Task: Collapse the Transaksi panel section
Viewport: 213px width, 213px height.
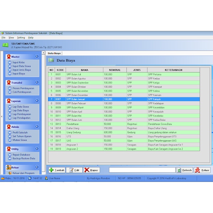Action: 37,82
